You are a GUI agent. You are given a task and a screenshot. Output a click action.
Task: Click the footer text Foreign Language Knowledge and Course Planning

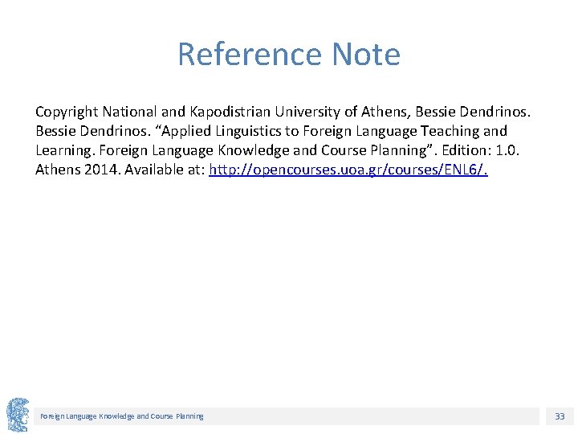point(122,416)
